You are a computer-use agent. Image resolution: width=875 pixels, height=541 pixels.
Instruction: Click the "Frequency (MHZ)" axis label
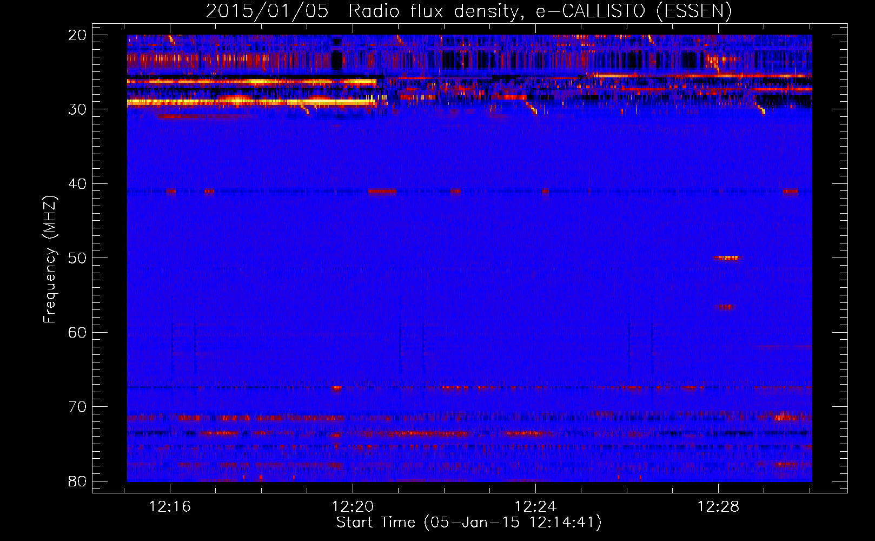[x=50, y=260]
